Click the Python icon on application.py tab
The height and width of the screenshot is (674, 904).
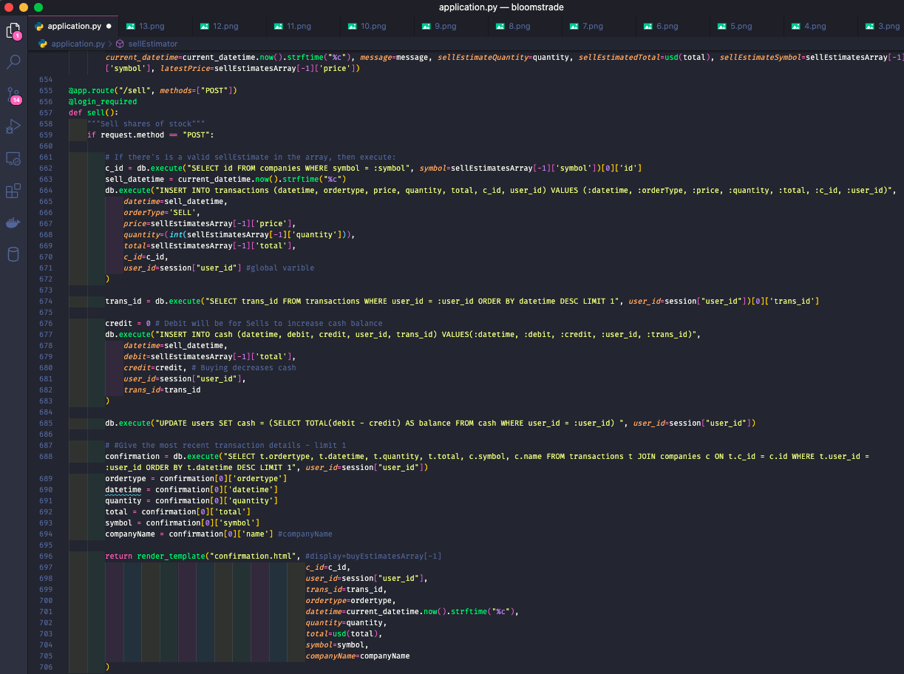pyautogui.click(x=39, y=26)
